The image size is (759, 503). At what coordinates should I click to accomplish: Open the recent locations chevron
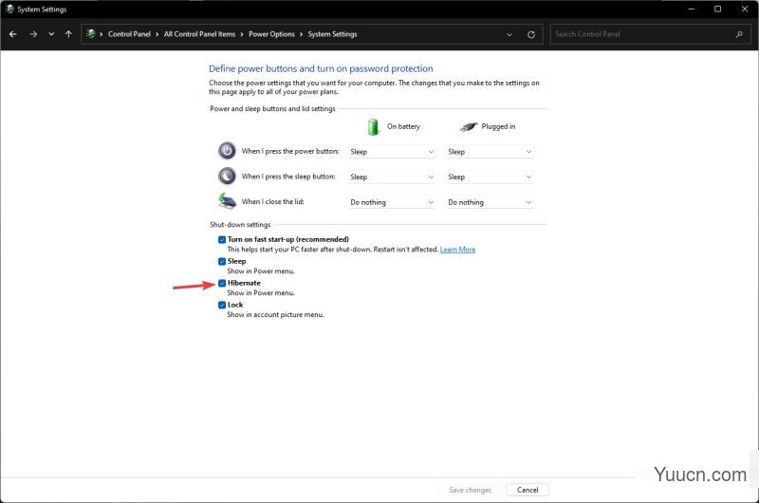click(x=51, y=34)
